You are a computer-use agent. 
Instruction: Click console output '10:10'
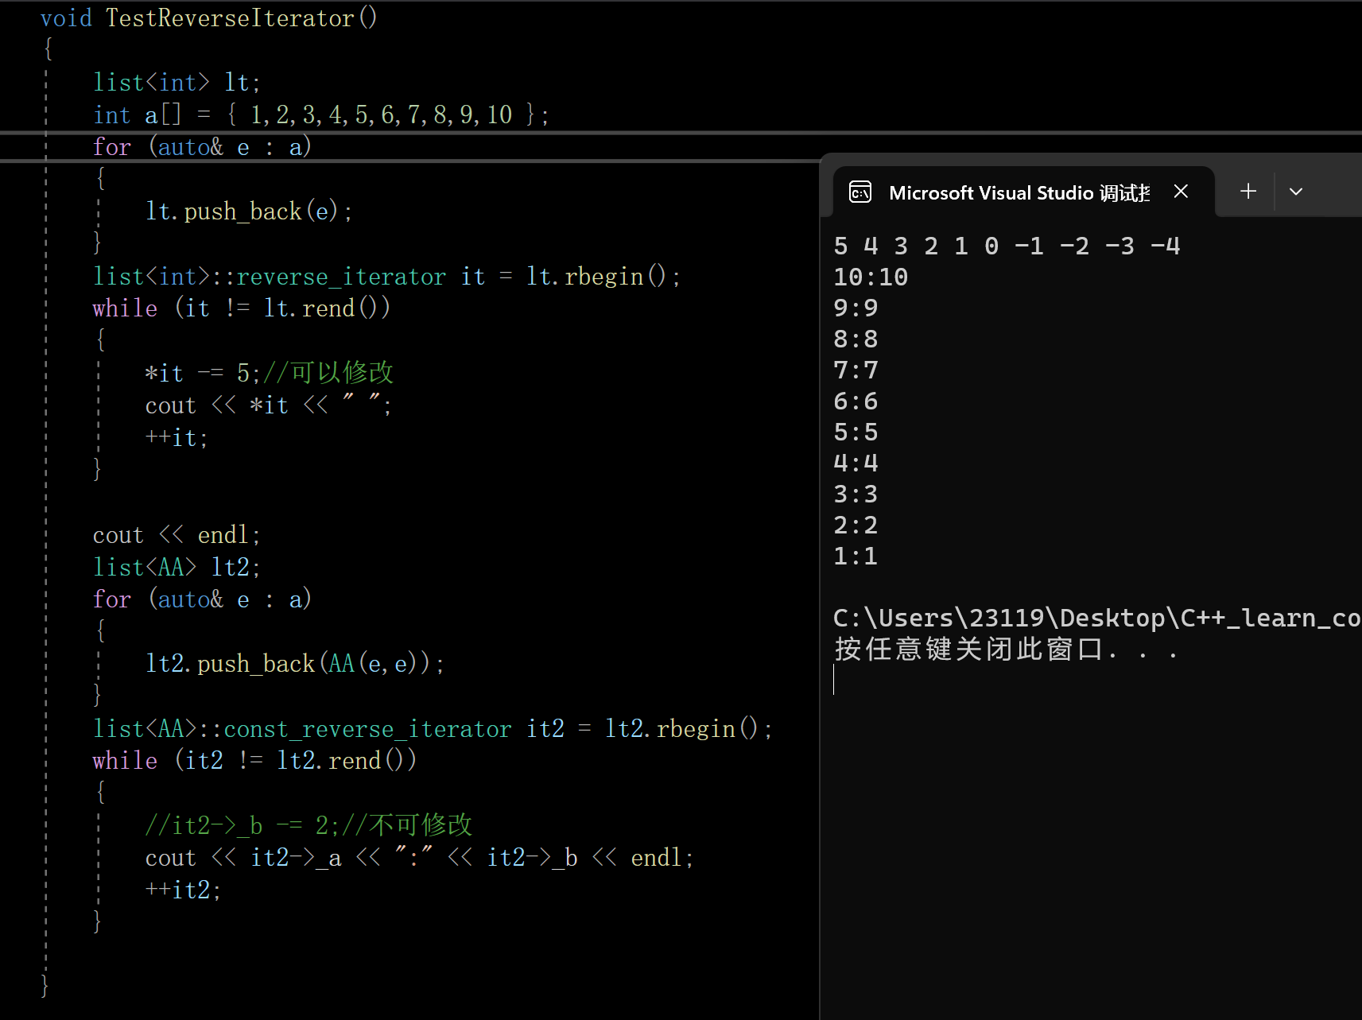pyautogui.click(x=871, y=277)
